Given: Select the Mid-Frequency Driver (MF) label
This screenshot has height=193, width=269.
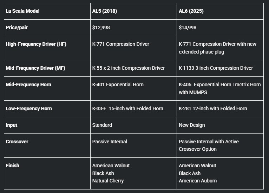Looking at the screenshot, I should tap(35, 68).
